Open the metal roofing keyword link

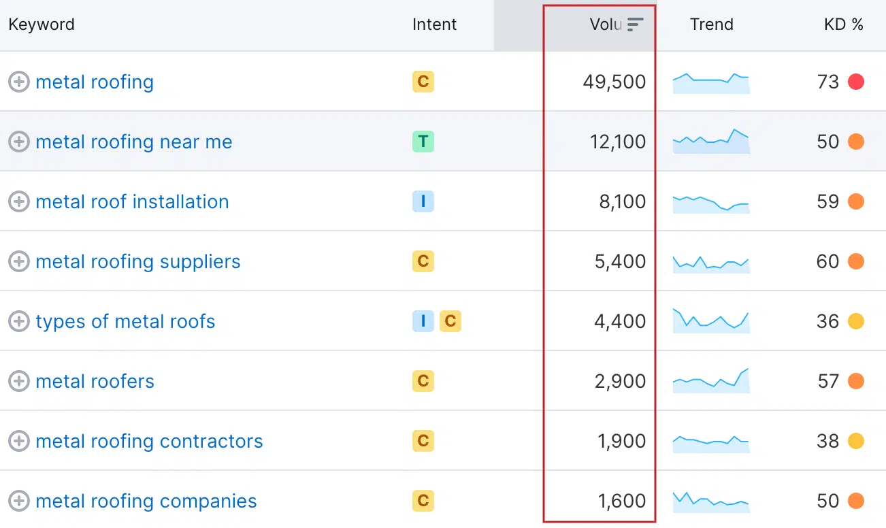point(95,82)
